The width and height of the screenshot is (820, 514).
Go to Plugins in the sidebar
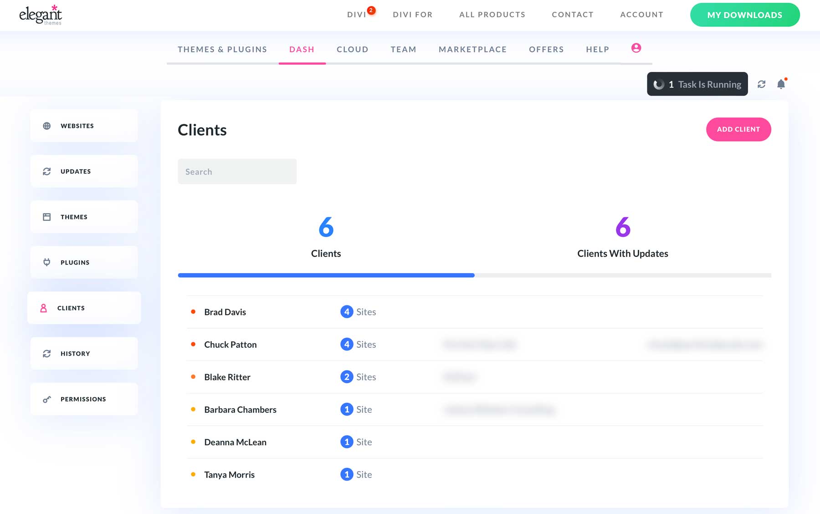[x=84, y=262]
